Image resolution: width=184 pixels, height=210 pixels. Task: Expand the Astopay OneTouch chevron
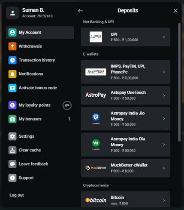tap(164, 96)
